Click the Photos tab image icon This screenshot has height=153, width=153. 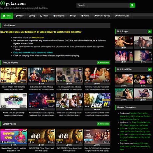pyautogui.click(x=41, y=16)
